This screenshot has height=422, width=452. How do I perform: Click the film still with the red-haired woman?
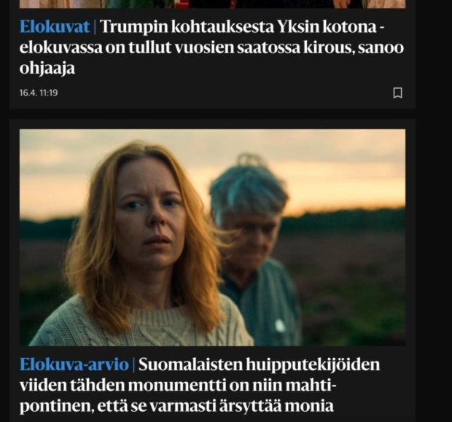(212, 238)
